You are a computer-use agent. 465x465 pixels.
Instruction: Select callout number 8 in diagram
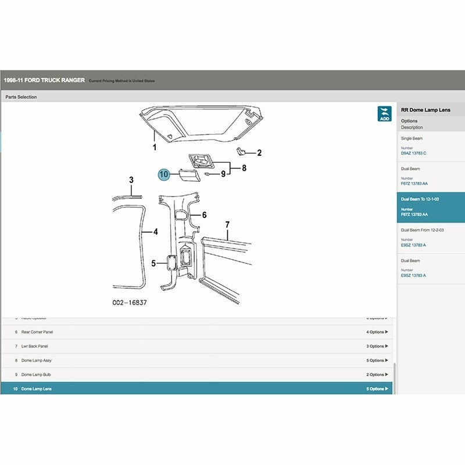click(244, 168)
